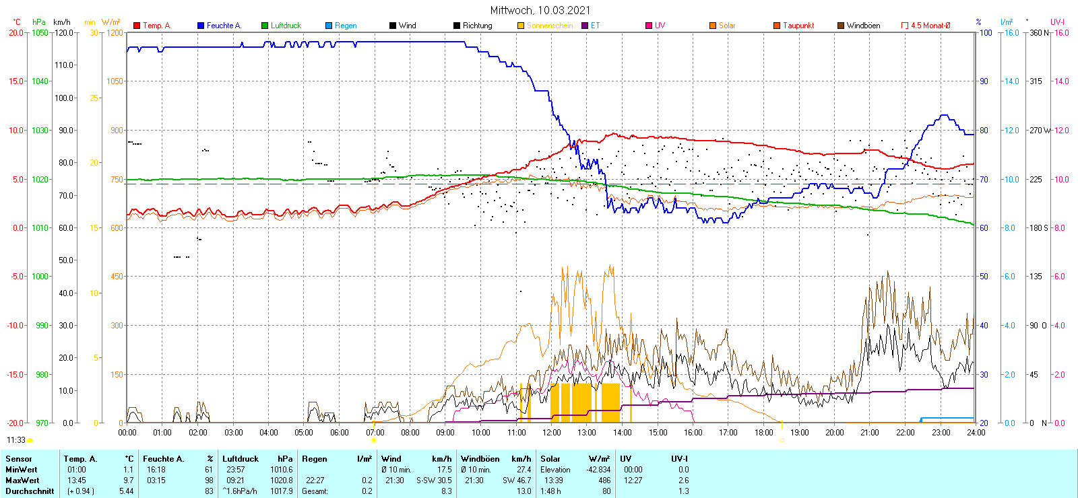Click the magenta UV legend swatch

click(x=649, y=26)
